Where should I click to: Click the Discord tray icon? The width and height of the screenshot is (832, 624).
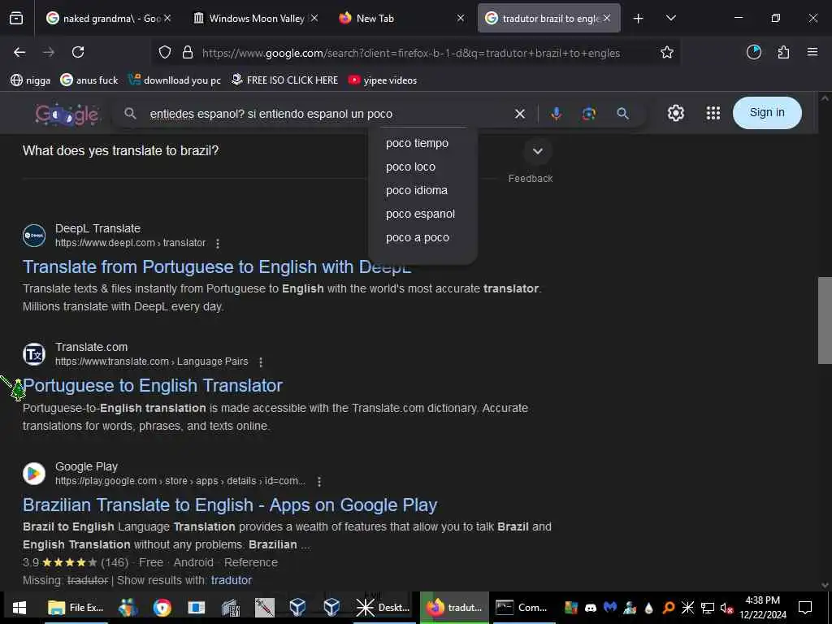point(591,608)
